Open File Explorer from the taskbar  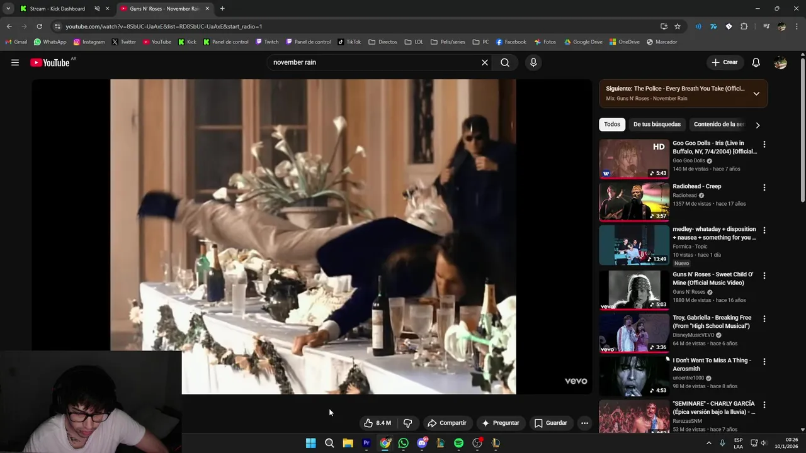(x=348, y=443)
